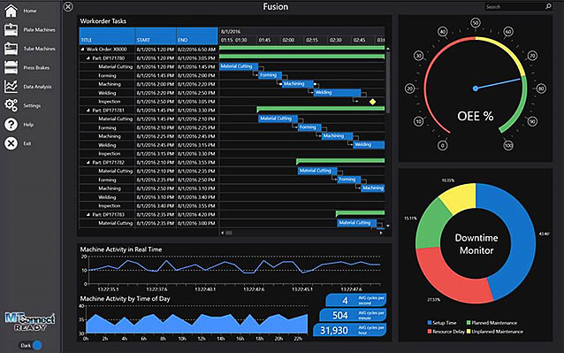This screenshot has width=564, height=353.
Task: Click the Exit X icon in sidebar
Action: click(11, 143)
